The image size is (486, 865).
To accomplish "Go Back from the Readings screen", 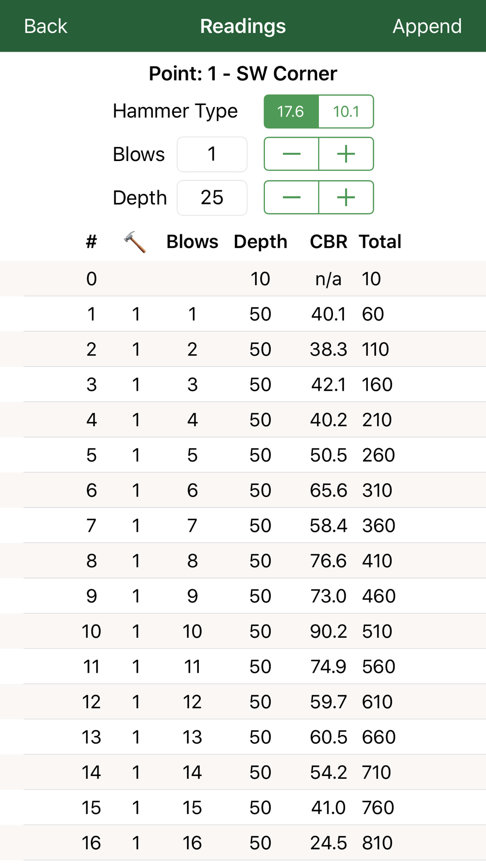I will coord(46,26).
